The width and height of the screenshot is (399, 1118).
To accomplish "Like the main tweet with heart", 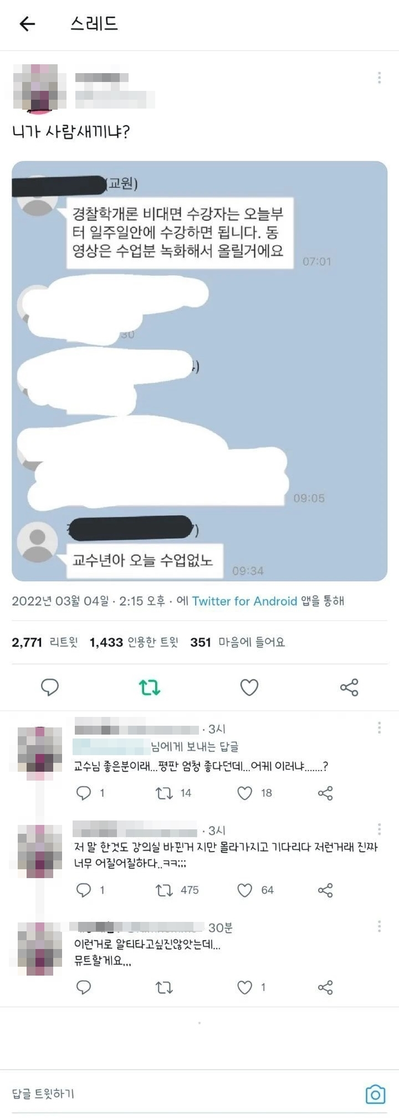I will pos(249,688).
